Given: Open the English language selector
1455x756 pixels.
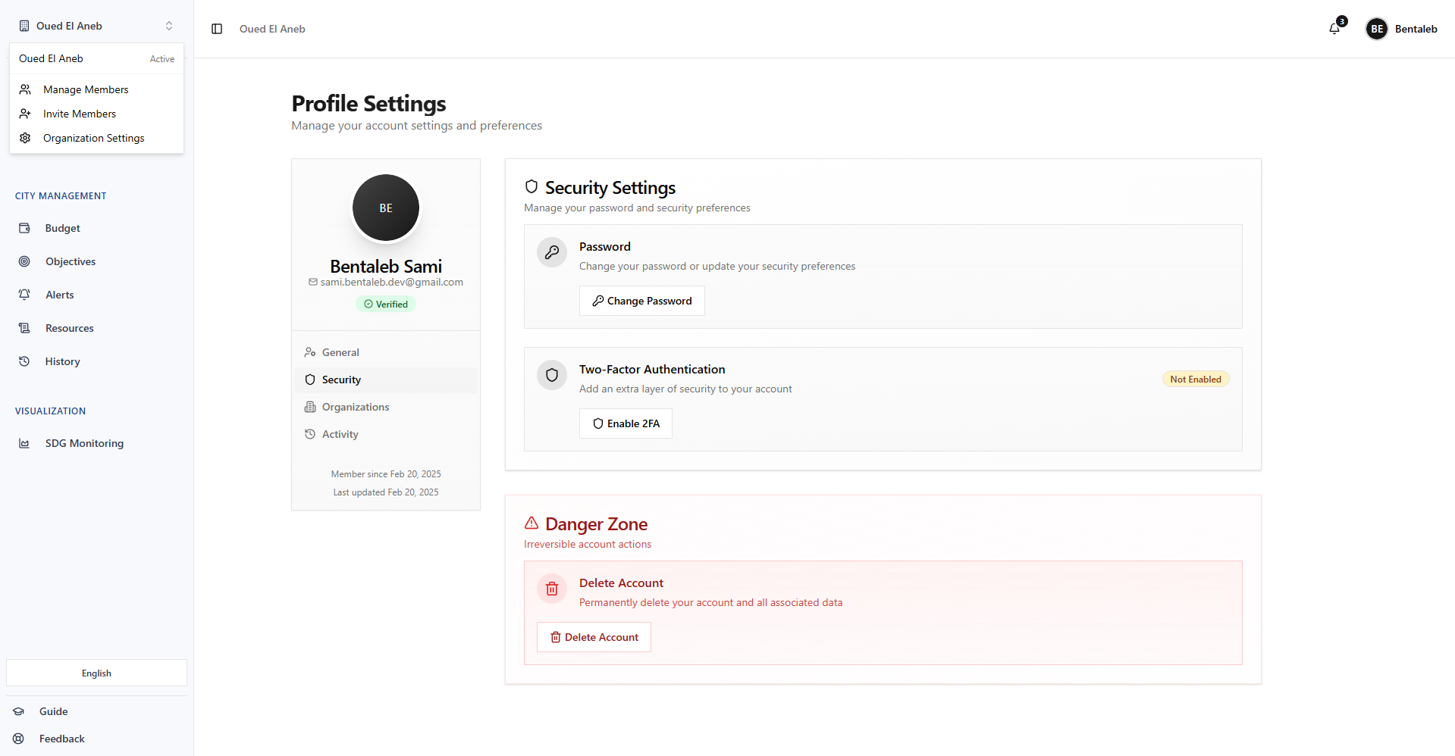Looking at the screenshot, I should [x=96, y=673].
